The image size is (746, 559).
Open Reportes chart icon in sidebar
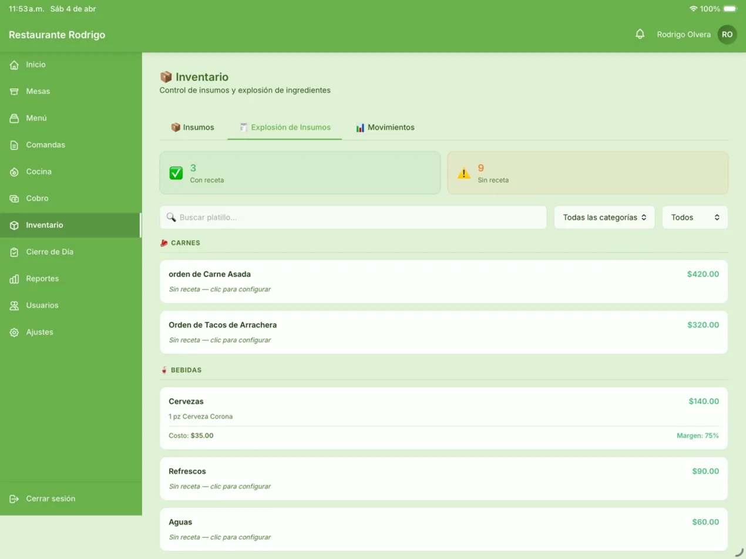(x=14, y=279)
